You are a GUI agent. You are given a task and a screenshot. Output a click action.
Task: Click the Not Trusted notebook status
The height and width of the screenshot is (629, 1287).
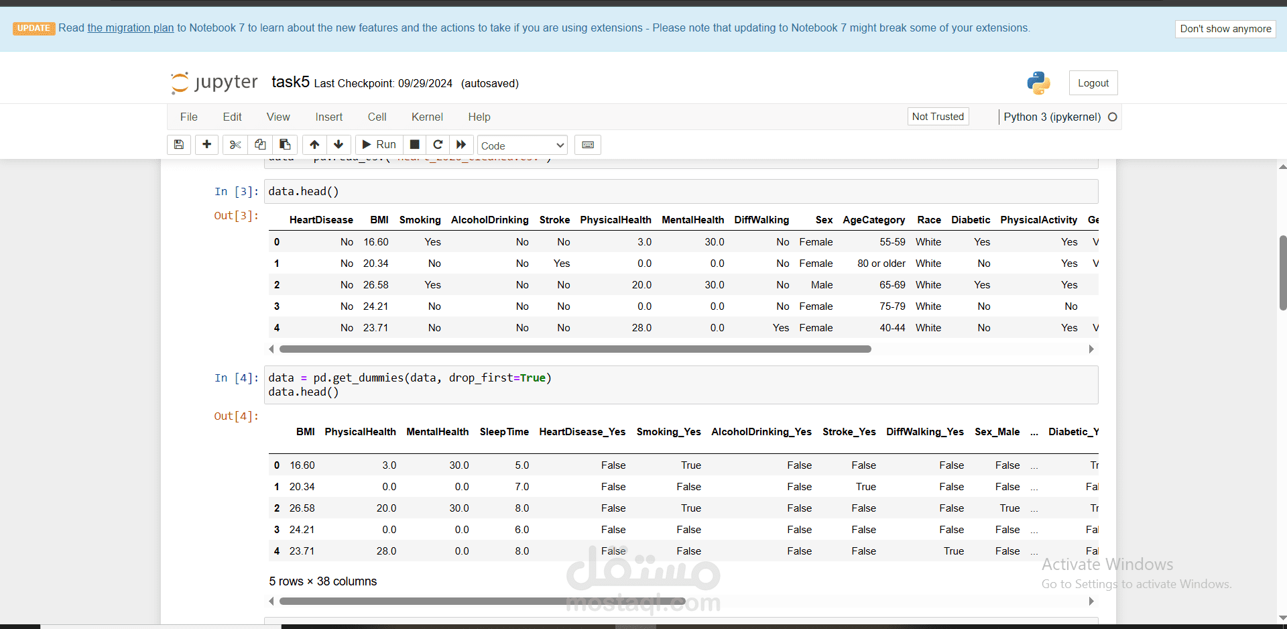937,116
